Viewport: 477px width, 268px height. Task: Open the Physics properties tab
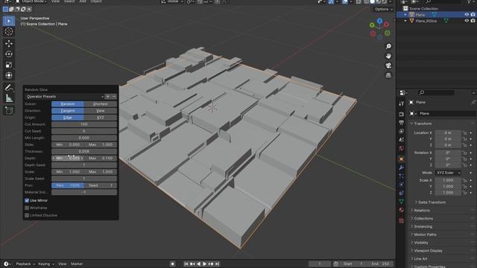pos(401,185)
